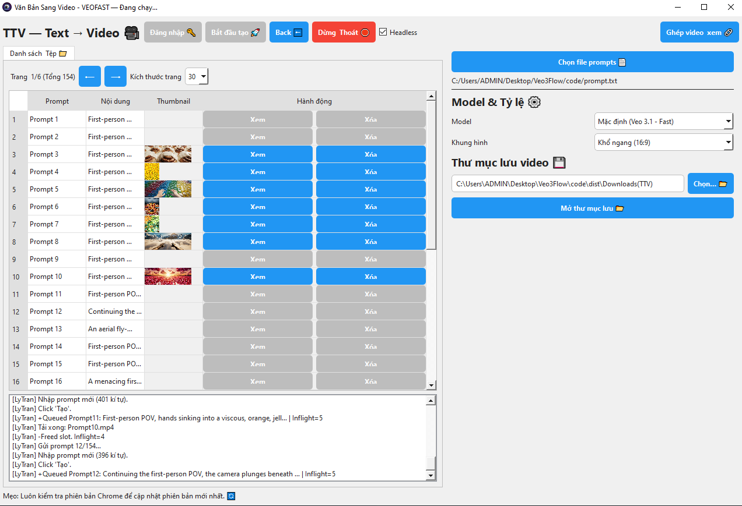Click the refresh icon beside Chrome tip
This screenshot has height=506, width=742.
tap(231, 496)
